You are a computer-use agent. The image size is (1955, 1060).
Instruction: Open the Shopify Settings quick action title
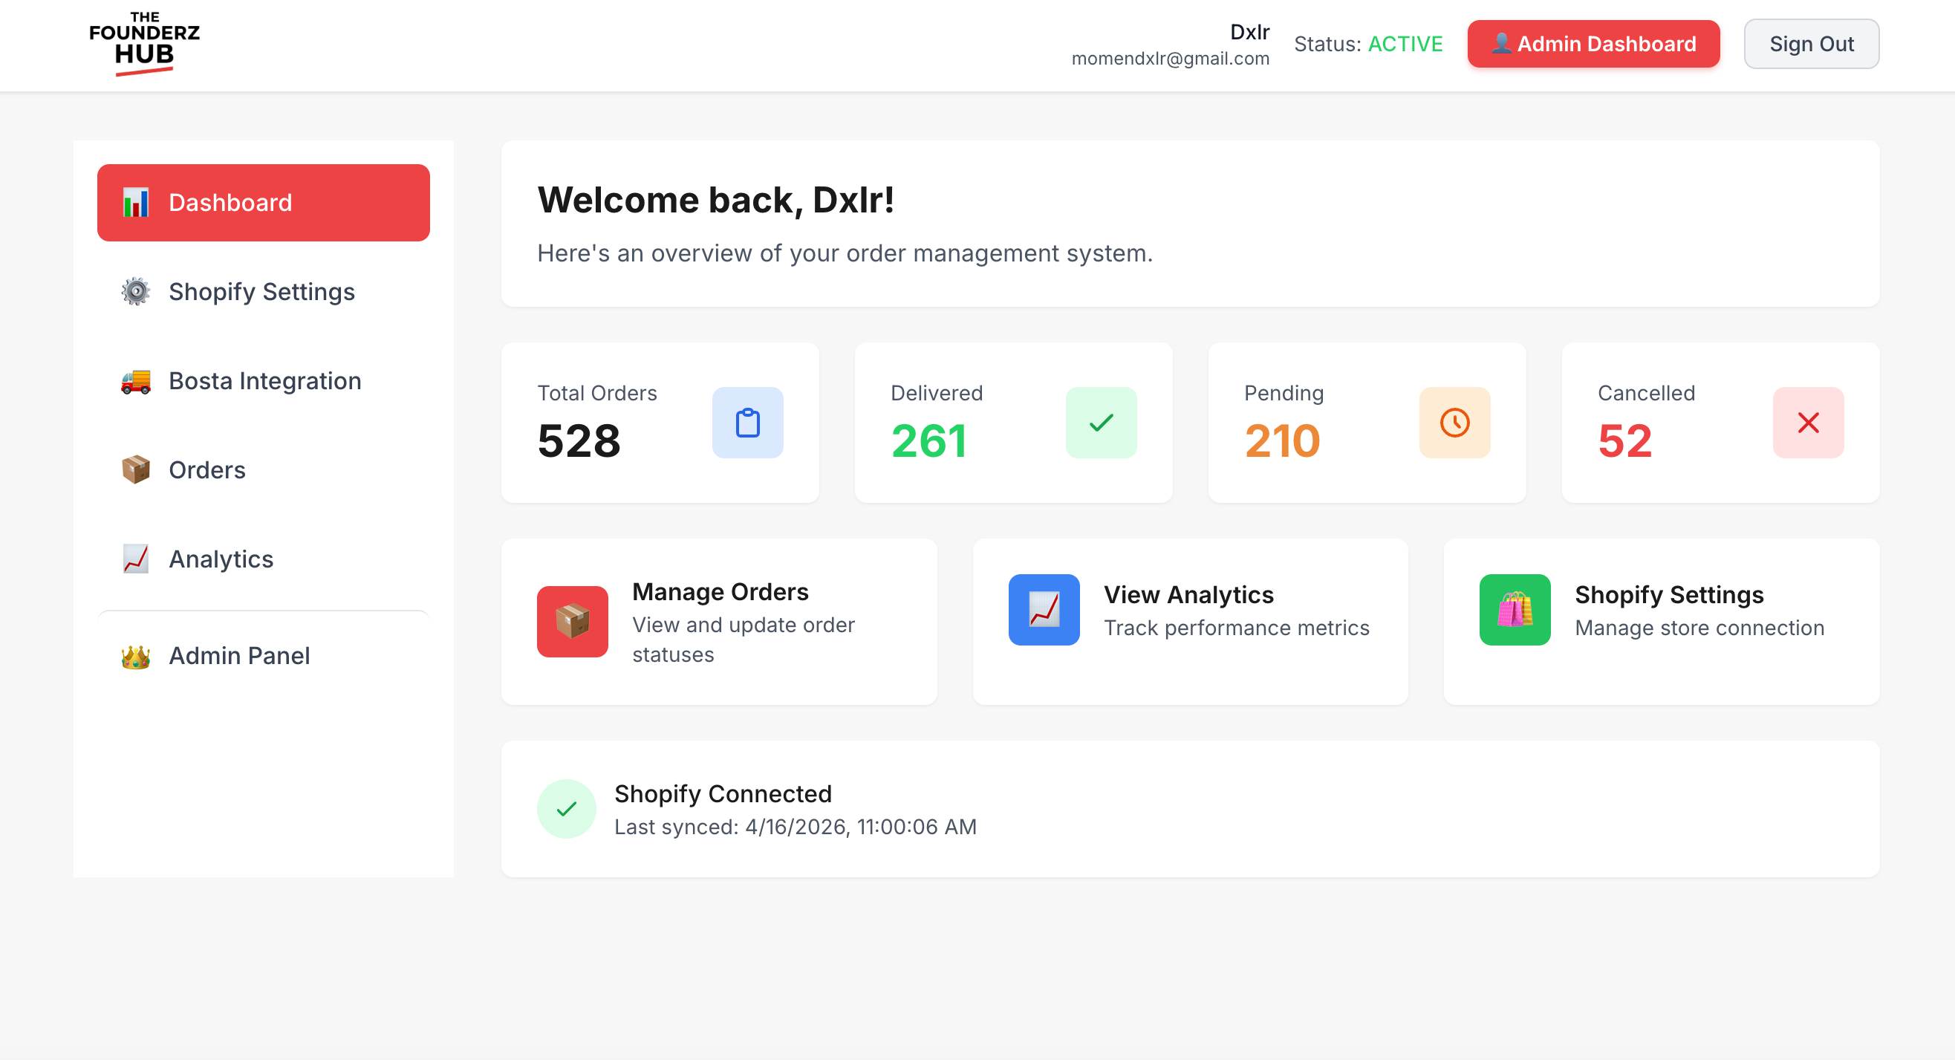(x=1669, y=595)
